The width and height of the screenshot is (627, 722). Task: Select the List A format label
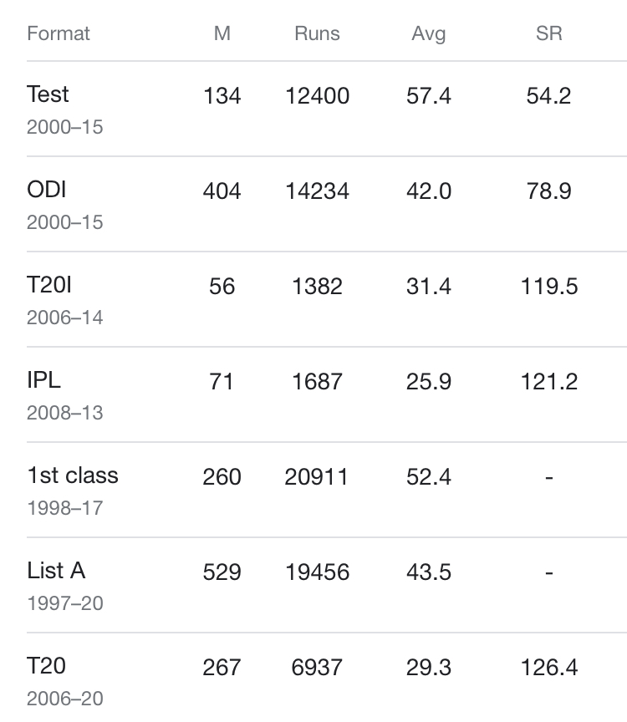coord(56,571)
